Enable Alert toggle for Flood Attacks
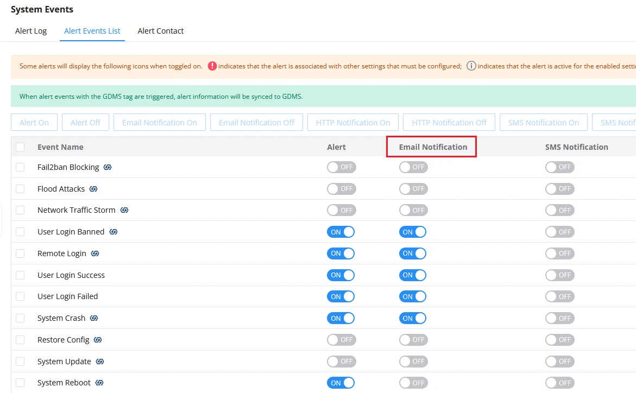Viewport: 636px width, 393px height. pyautogui.click(x=342, y=188)
